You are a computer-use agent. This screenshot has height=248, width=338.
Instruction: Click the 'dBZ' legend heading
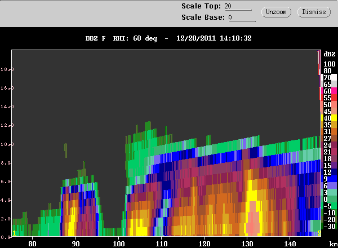tap(330, 54)
